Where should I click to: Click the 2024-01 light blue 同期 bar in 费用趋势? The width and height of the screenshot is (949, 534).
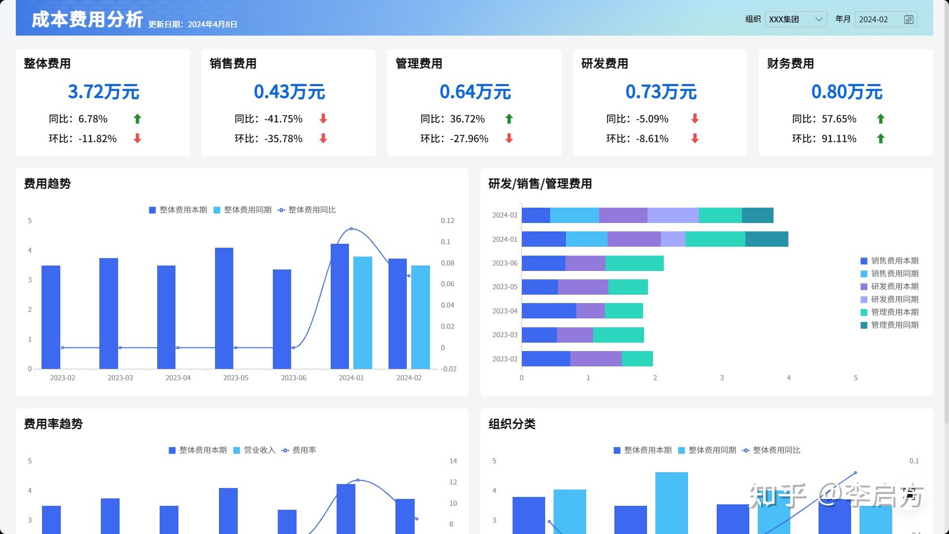click(x=363, y=313)
